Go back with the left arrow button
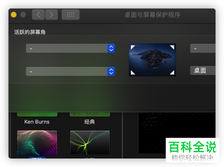Viewport: 224px width, 167px height. (38, 15)
